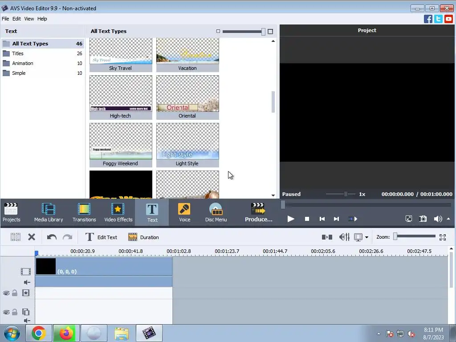Viewport: 456px width, 342px height.
Task: Undo the last action
Action: pyautogui.click(x=52, y=237)
